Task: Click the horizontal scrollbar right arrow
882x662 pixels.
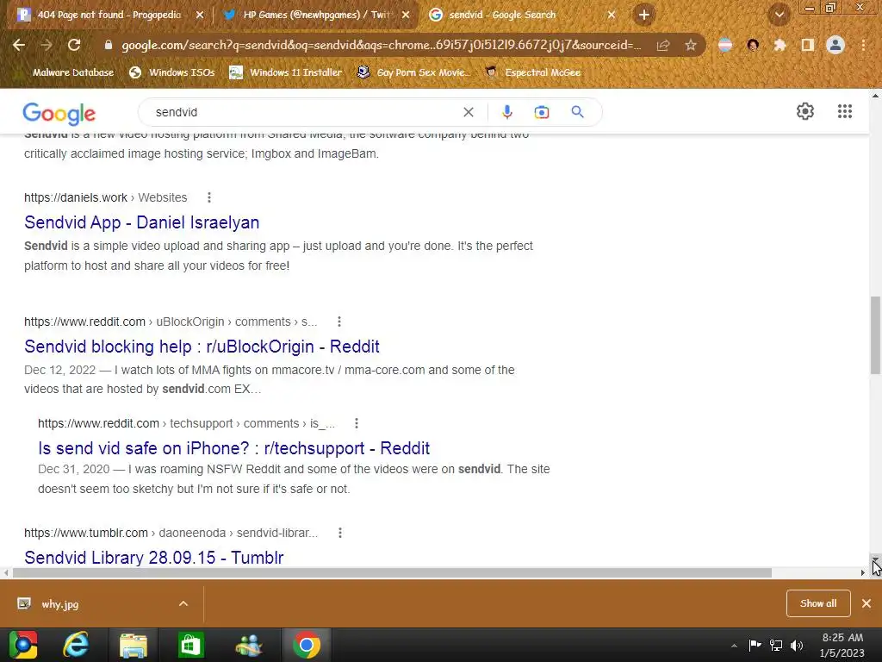Action: click(x=863, y=572)
